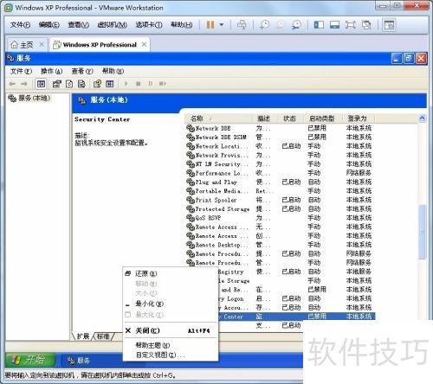Choose 关闭(C) from the context menu
The width and height of the screenshot is (433, 384).
coord(171,330)
